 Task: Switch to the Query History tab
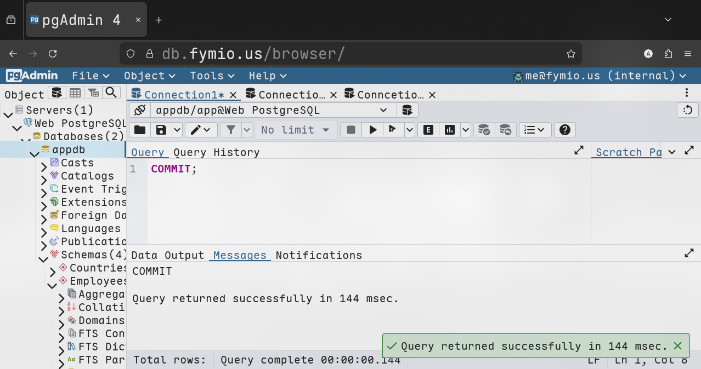click(216, 152)
